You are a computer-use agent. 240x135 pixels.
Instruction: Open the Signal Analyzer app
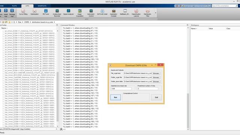[68, 12]
